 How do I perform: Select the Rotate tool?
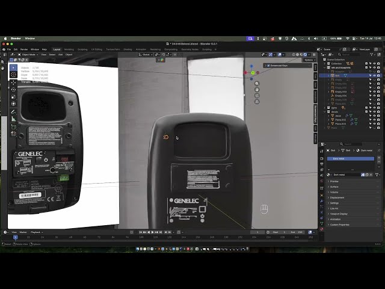click(x=13, y=90)
